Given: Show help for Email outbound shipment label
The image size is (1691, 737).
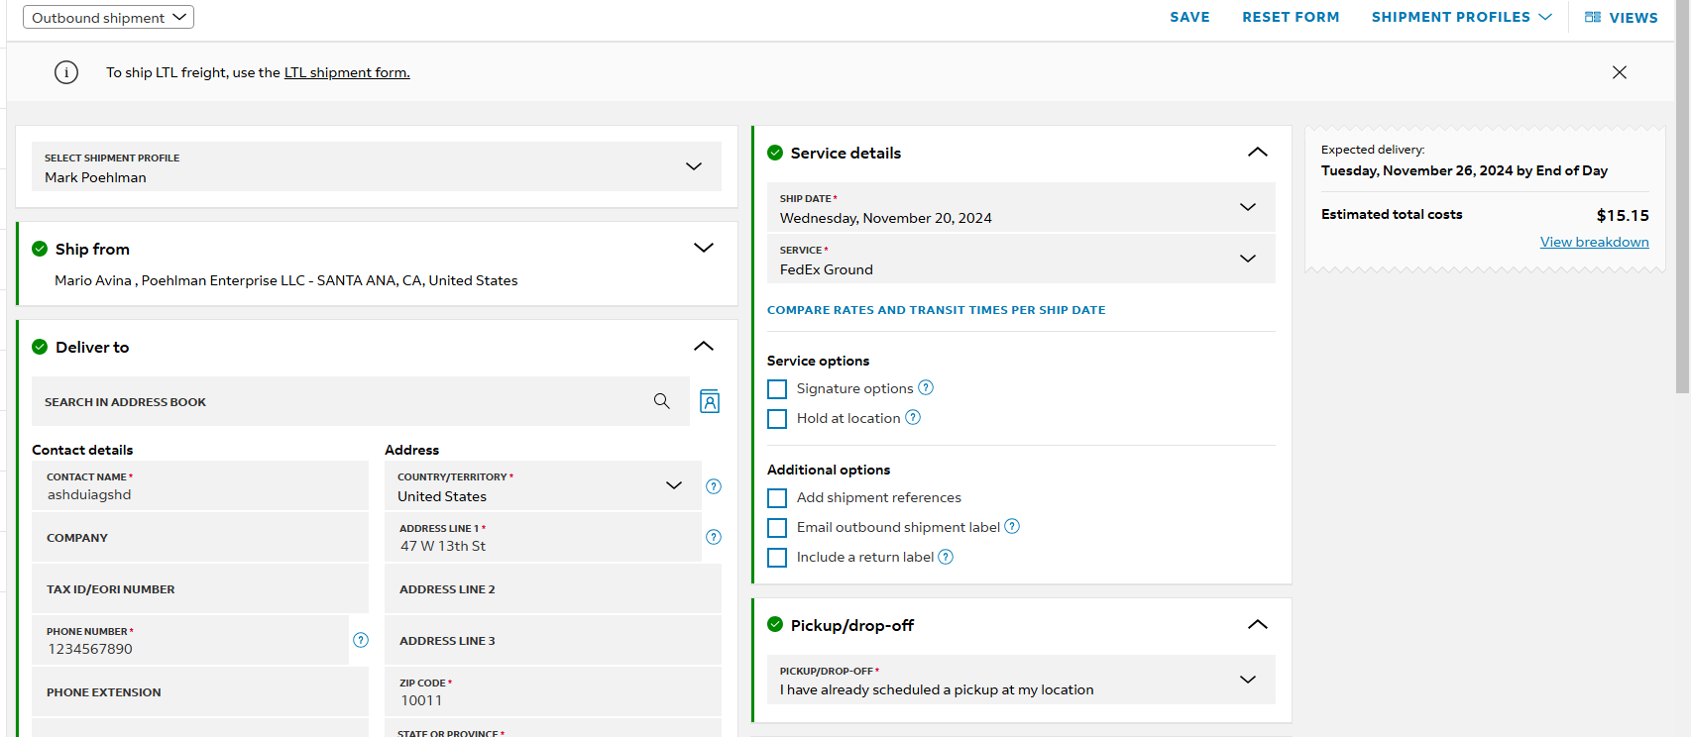Looking at the screenshot, I should tap(1012, 526).
